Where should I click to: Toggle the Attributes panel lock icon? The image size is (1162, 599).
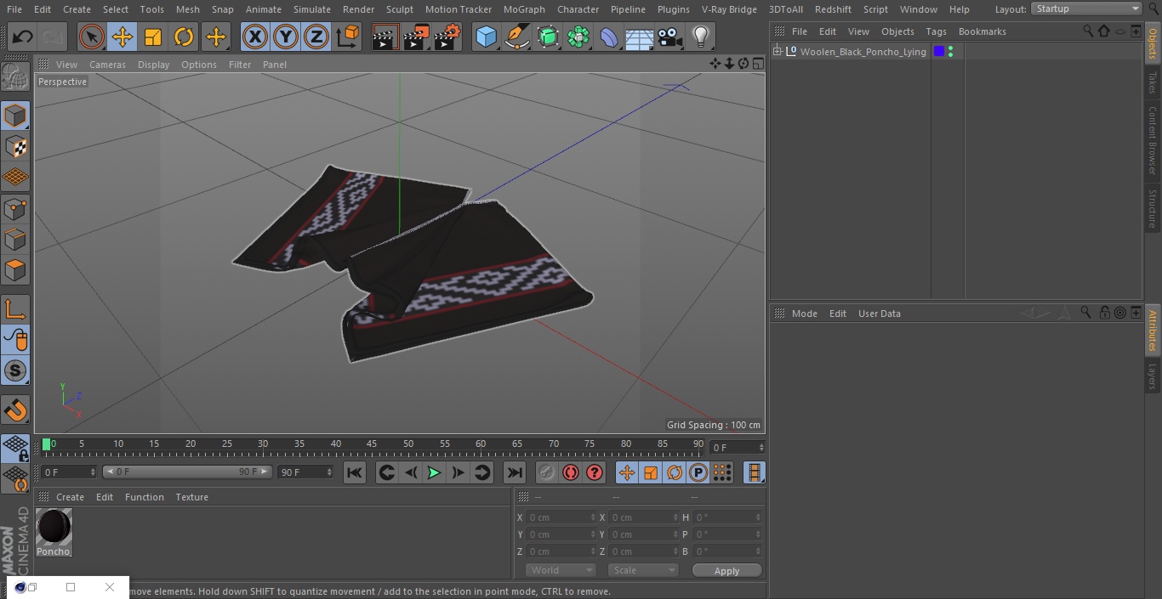[1104, 313]
